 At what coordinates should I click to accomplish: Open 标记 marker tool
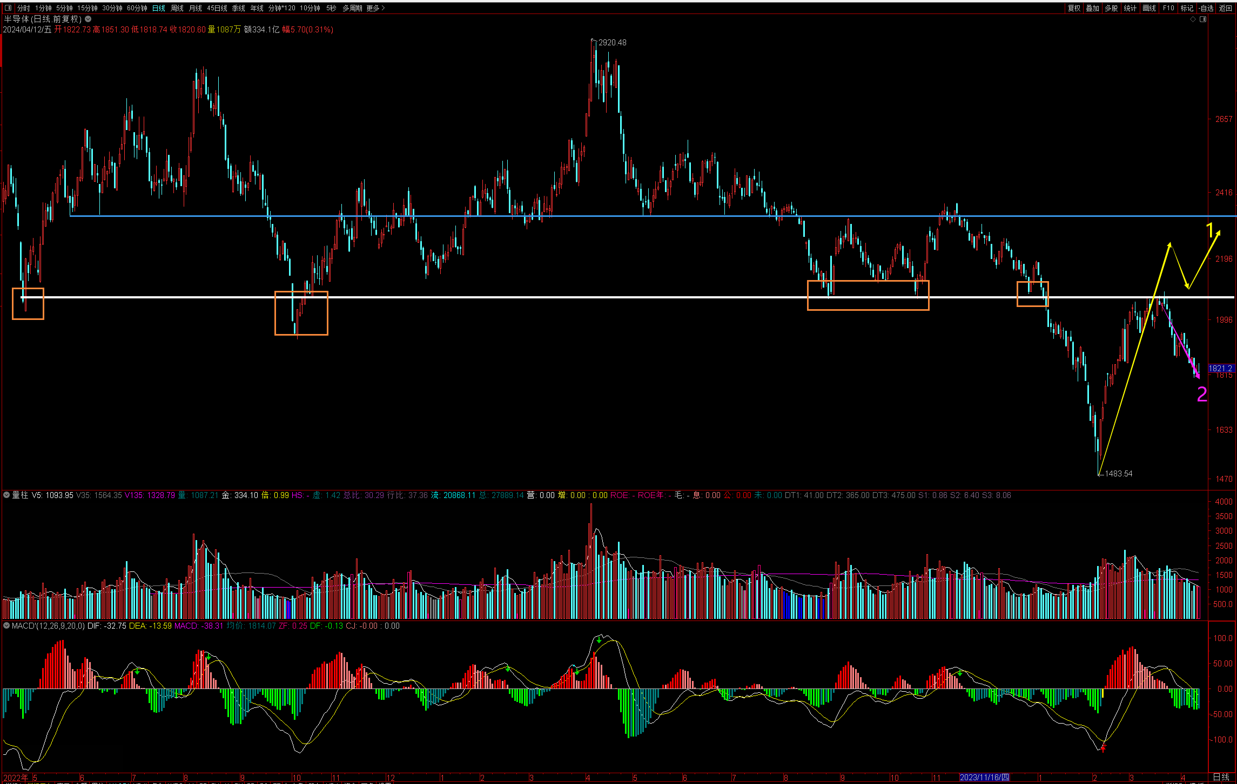point(1187,8)
